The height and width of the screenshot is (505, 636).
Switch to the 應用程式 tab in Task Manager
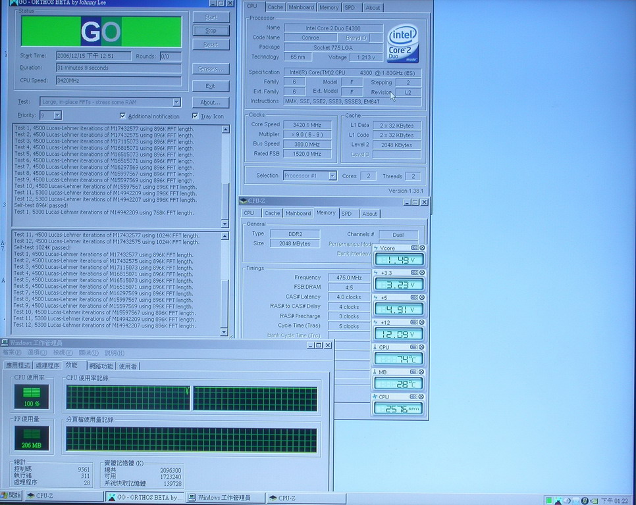point(18,366)
